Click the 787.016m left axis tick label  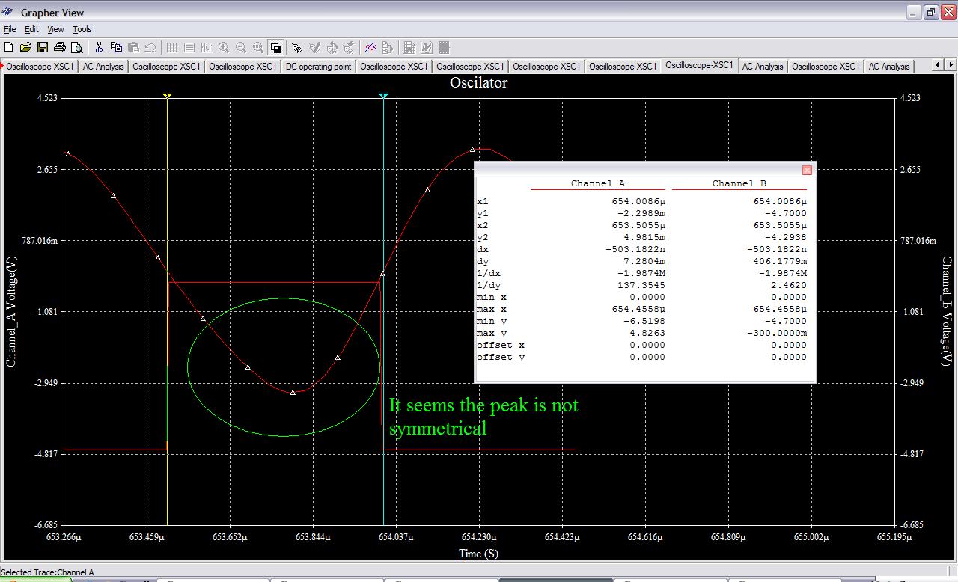coord(40,241)
